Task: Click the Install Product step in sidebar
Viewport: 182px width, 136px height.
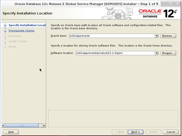Action: tap(18, 41)
